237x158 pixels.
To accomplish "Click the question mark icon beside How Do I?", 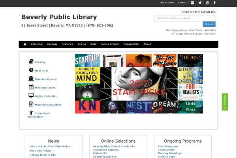I will (x=31, y=70).
